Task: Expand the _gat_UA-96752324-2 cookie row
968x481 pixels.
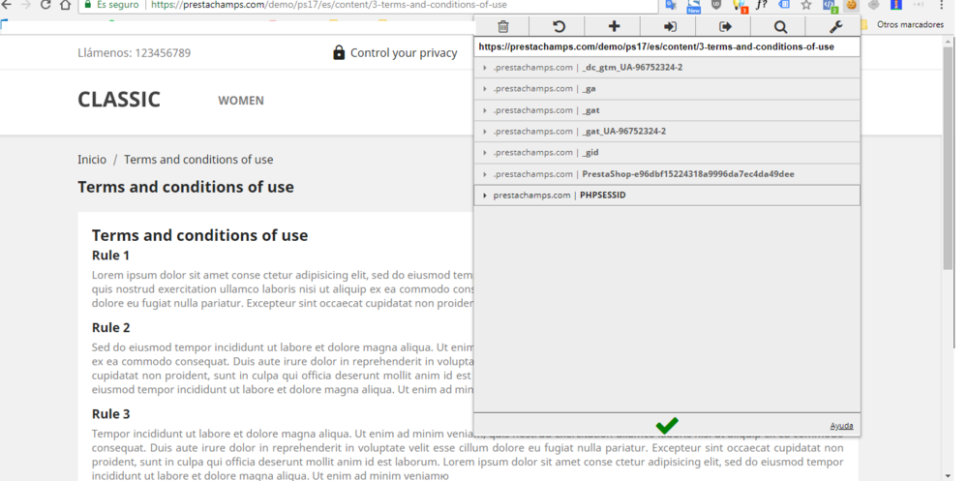Action: coord(667,132)
